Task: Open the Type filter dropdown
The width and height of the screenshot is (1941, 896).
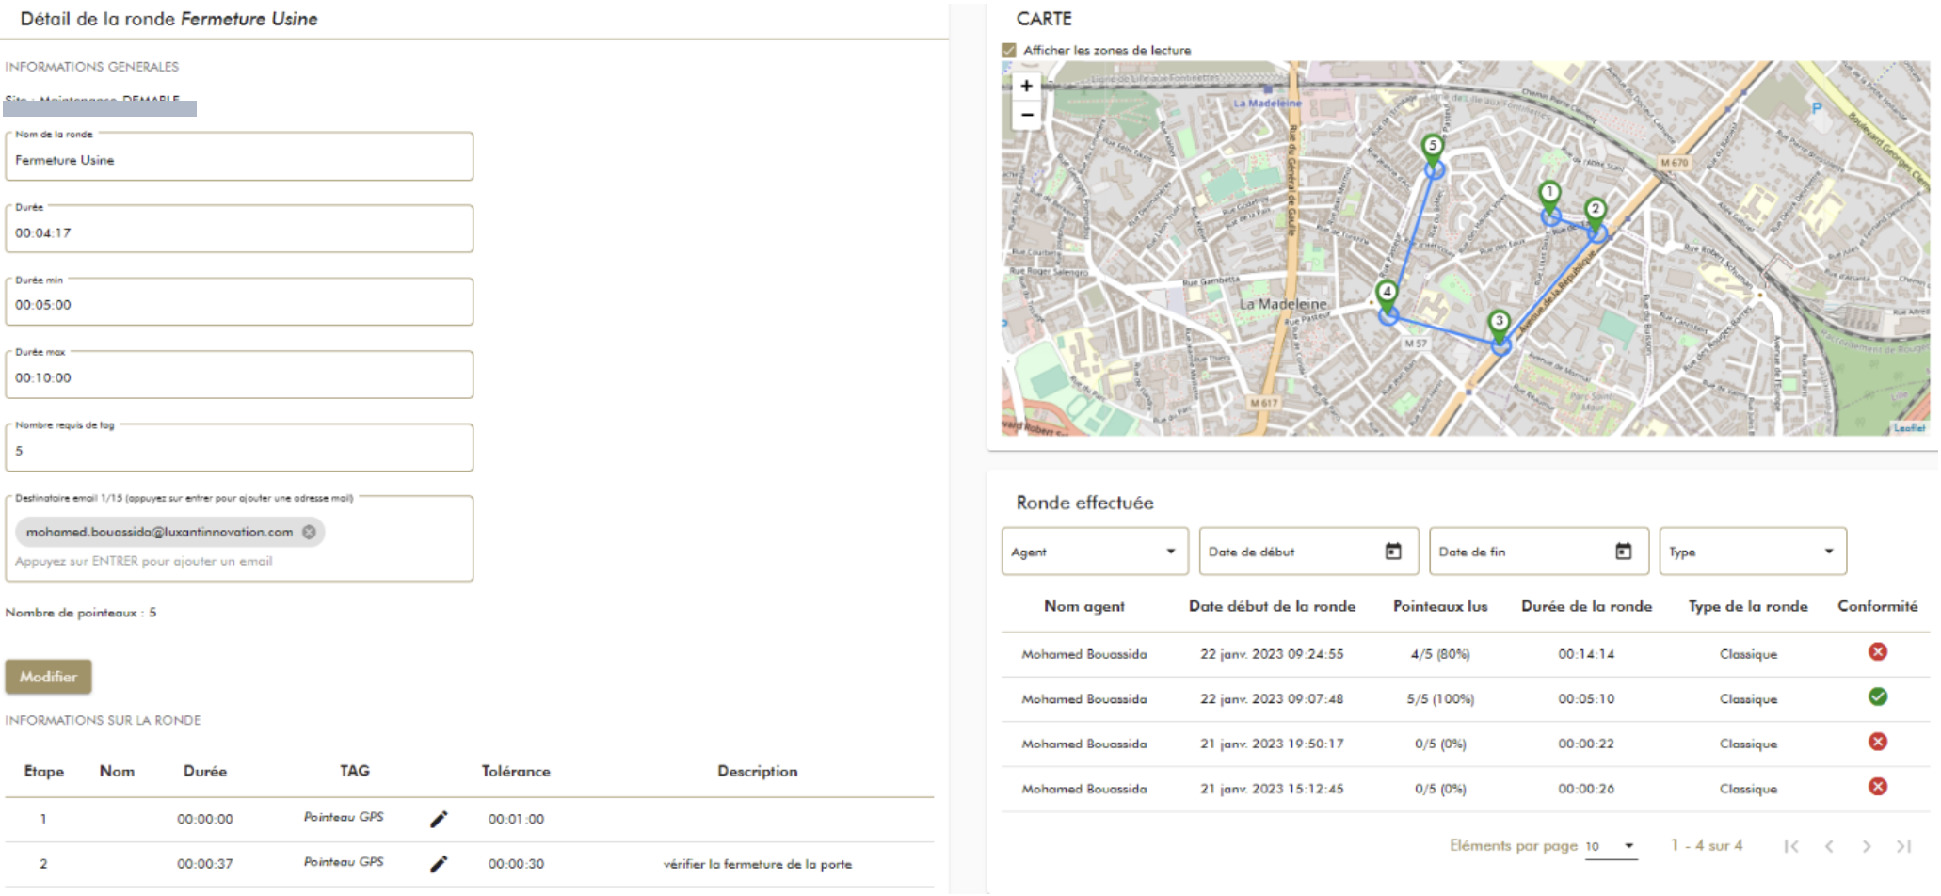Action: [x=1752, y=552]
